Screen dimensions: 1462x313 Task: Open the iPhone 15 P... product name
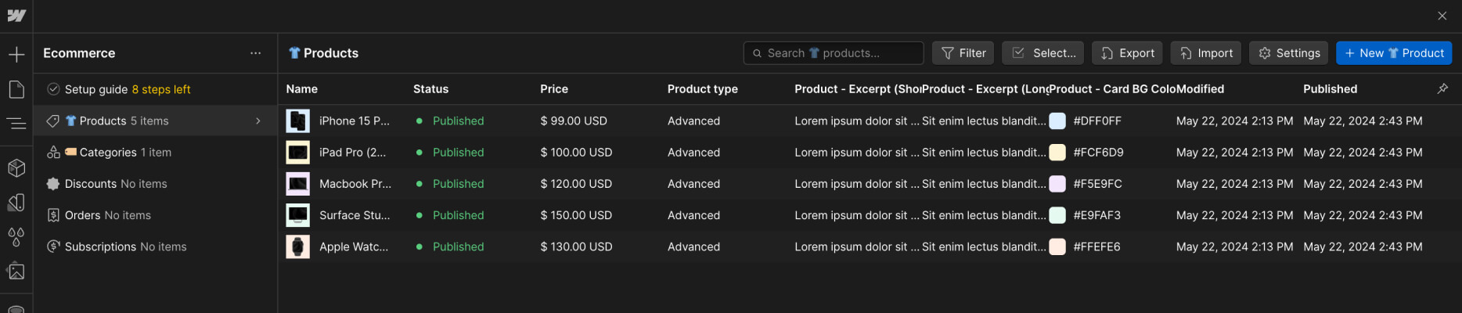(x=355, y=121)
